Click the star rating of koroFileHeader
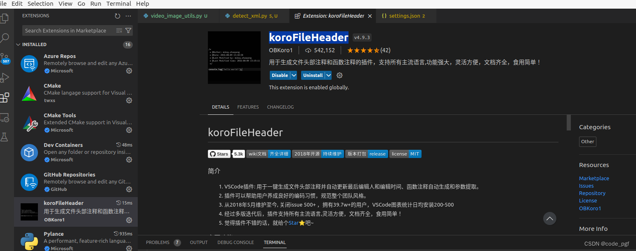636x251 pixels. (x=363, y=50)
